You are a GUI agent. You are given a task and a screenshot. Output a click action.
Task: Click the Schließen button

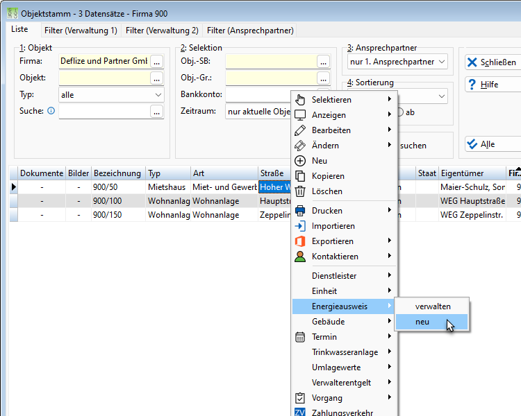pos(493,62)
